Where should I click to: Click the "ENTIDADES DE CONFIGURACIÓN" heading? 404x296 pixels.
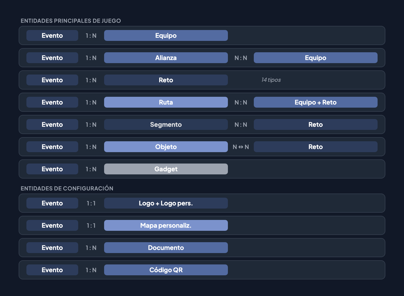[x=67, y=188]
